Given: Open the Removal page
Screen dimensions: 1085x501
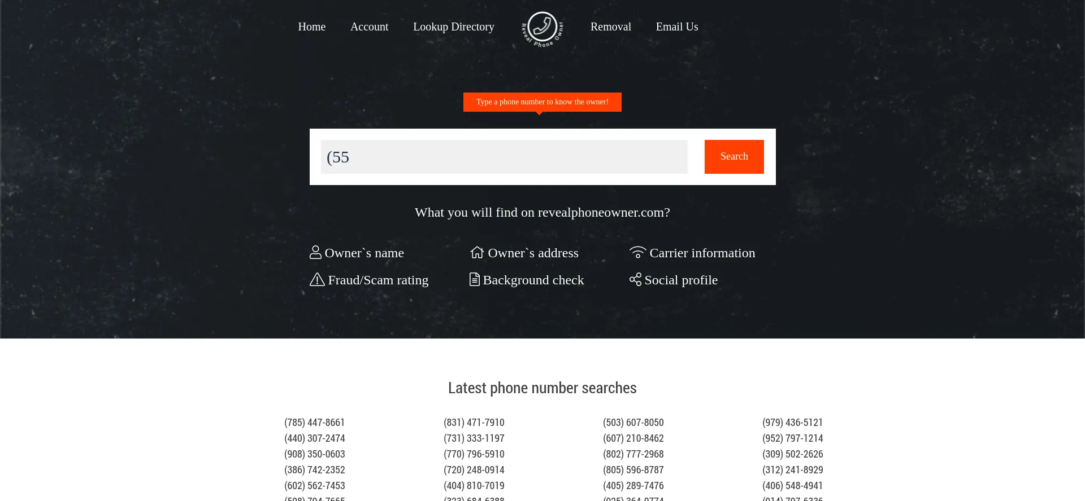Looking at the screenshot, I should (x=611, y=27).
